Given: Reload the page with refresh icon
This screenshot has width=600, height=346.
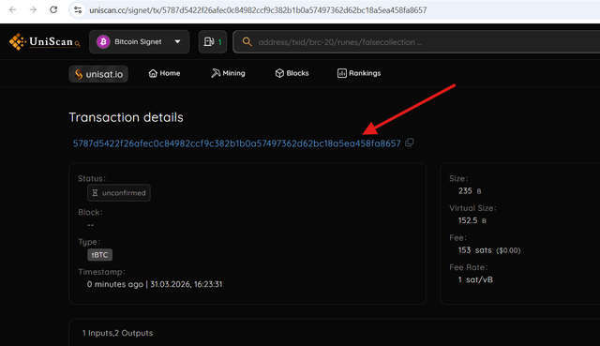Looking at the screenshot, I should (53, 10).
